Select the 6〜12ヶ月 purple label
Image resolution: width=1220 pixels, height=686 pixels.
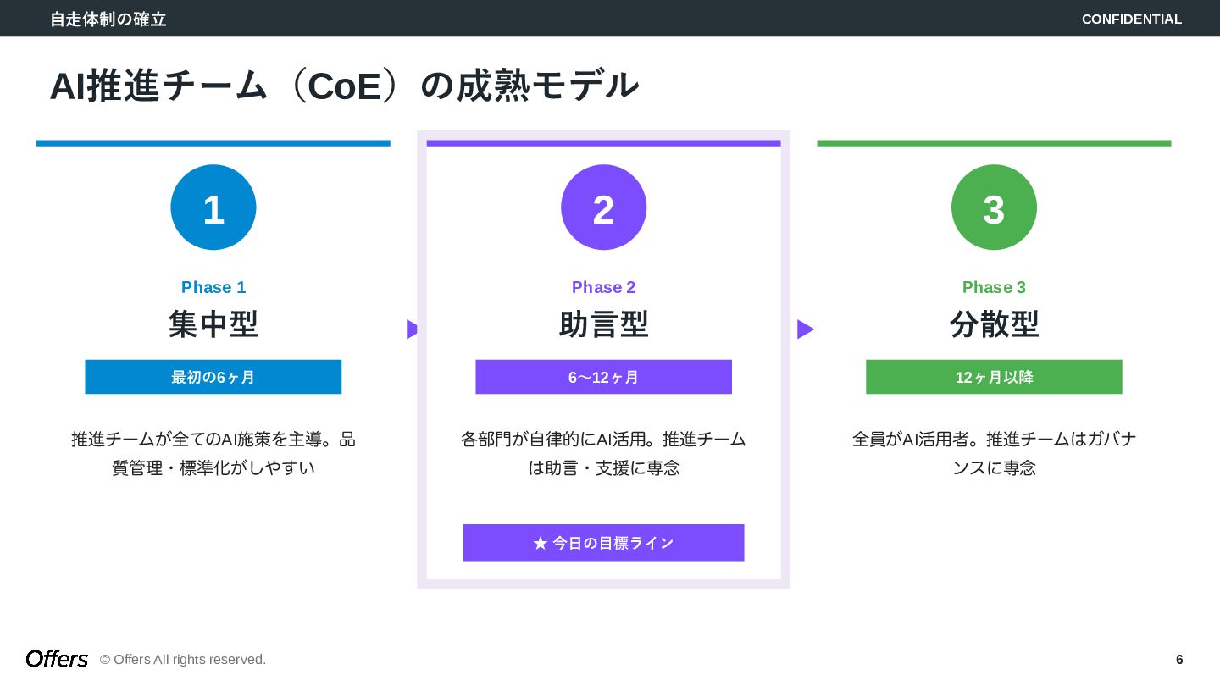(x=603, y=377)
